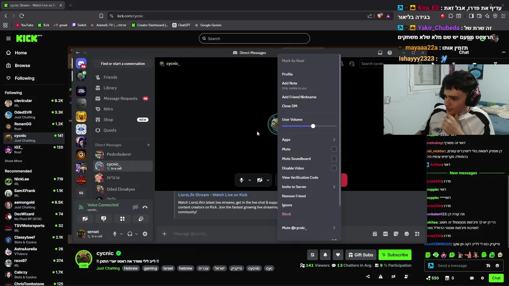Tick the Mute Soundboard checkbox
The image size is (509, 286).
point(334,158)
